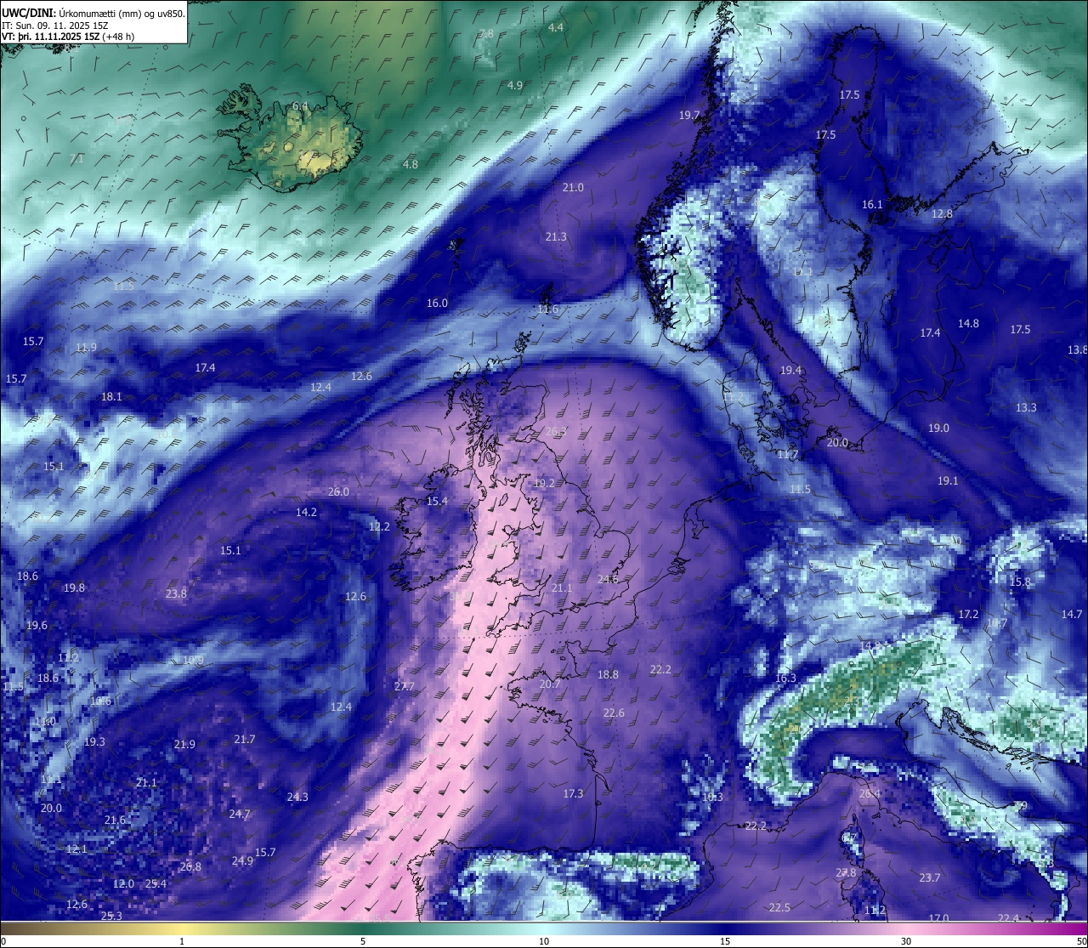Click the 19.8 value near the left edge
Image resolution: width=1088 pixels, height=948 pixels.
[74, 588]
